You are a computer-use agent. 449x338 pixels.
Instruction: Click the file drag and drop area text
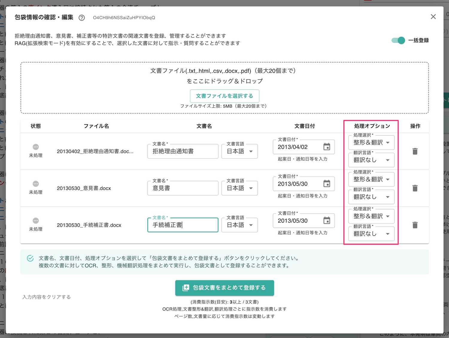tap(224, 76)
